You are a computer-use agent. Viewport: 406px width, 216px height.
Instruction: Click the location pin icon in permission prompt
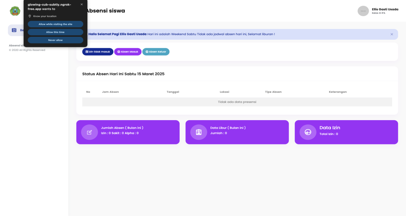tap(30, 16)
